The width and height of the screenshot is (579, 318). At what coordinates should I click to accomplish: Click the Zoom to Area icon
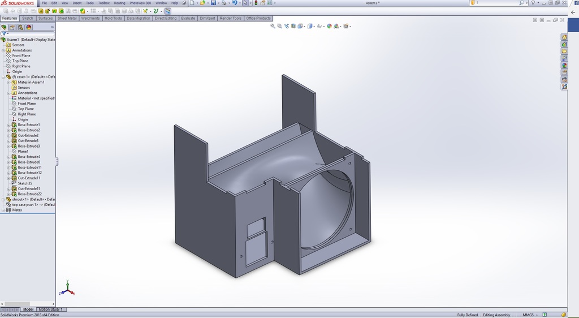pos(279,26)
